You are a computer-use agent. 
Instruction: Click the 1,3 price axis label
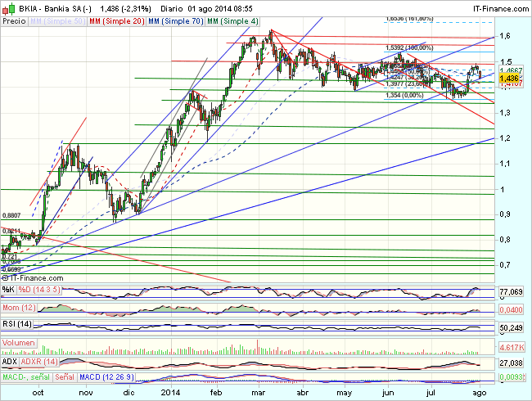pos(505,113)
